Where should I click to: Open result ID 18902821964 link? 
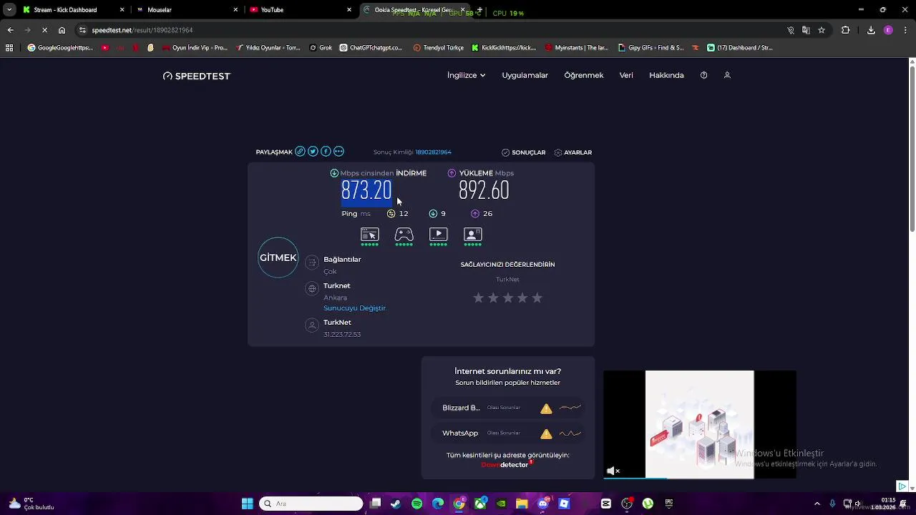click(433, 152)
